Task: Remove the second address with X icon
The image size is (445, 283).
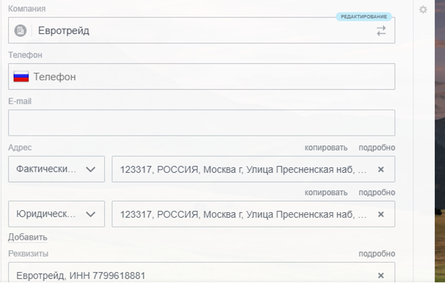Action: [381, 214]
